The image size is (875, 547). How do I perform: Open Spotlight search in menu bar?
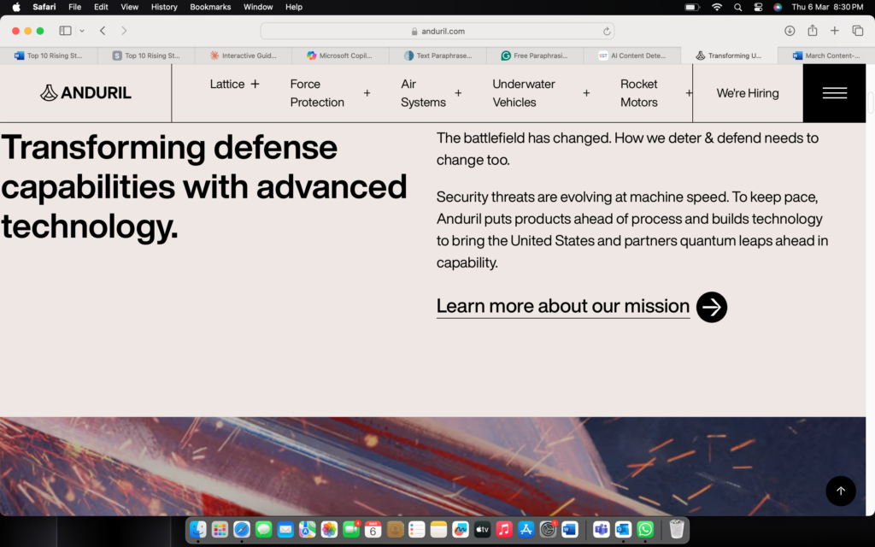click(x=737, y=7)
